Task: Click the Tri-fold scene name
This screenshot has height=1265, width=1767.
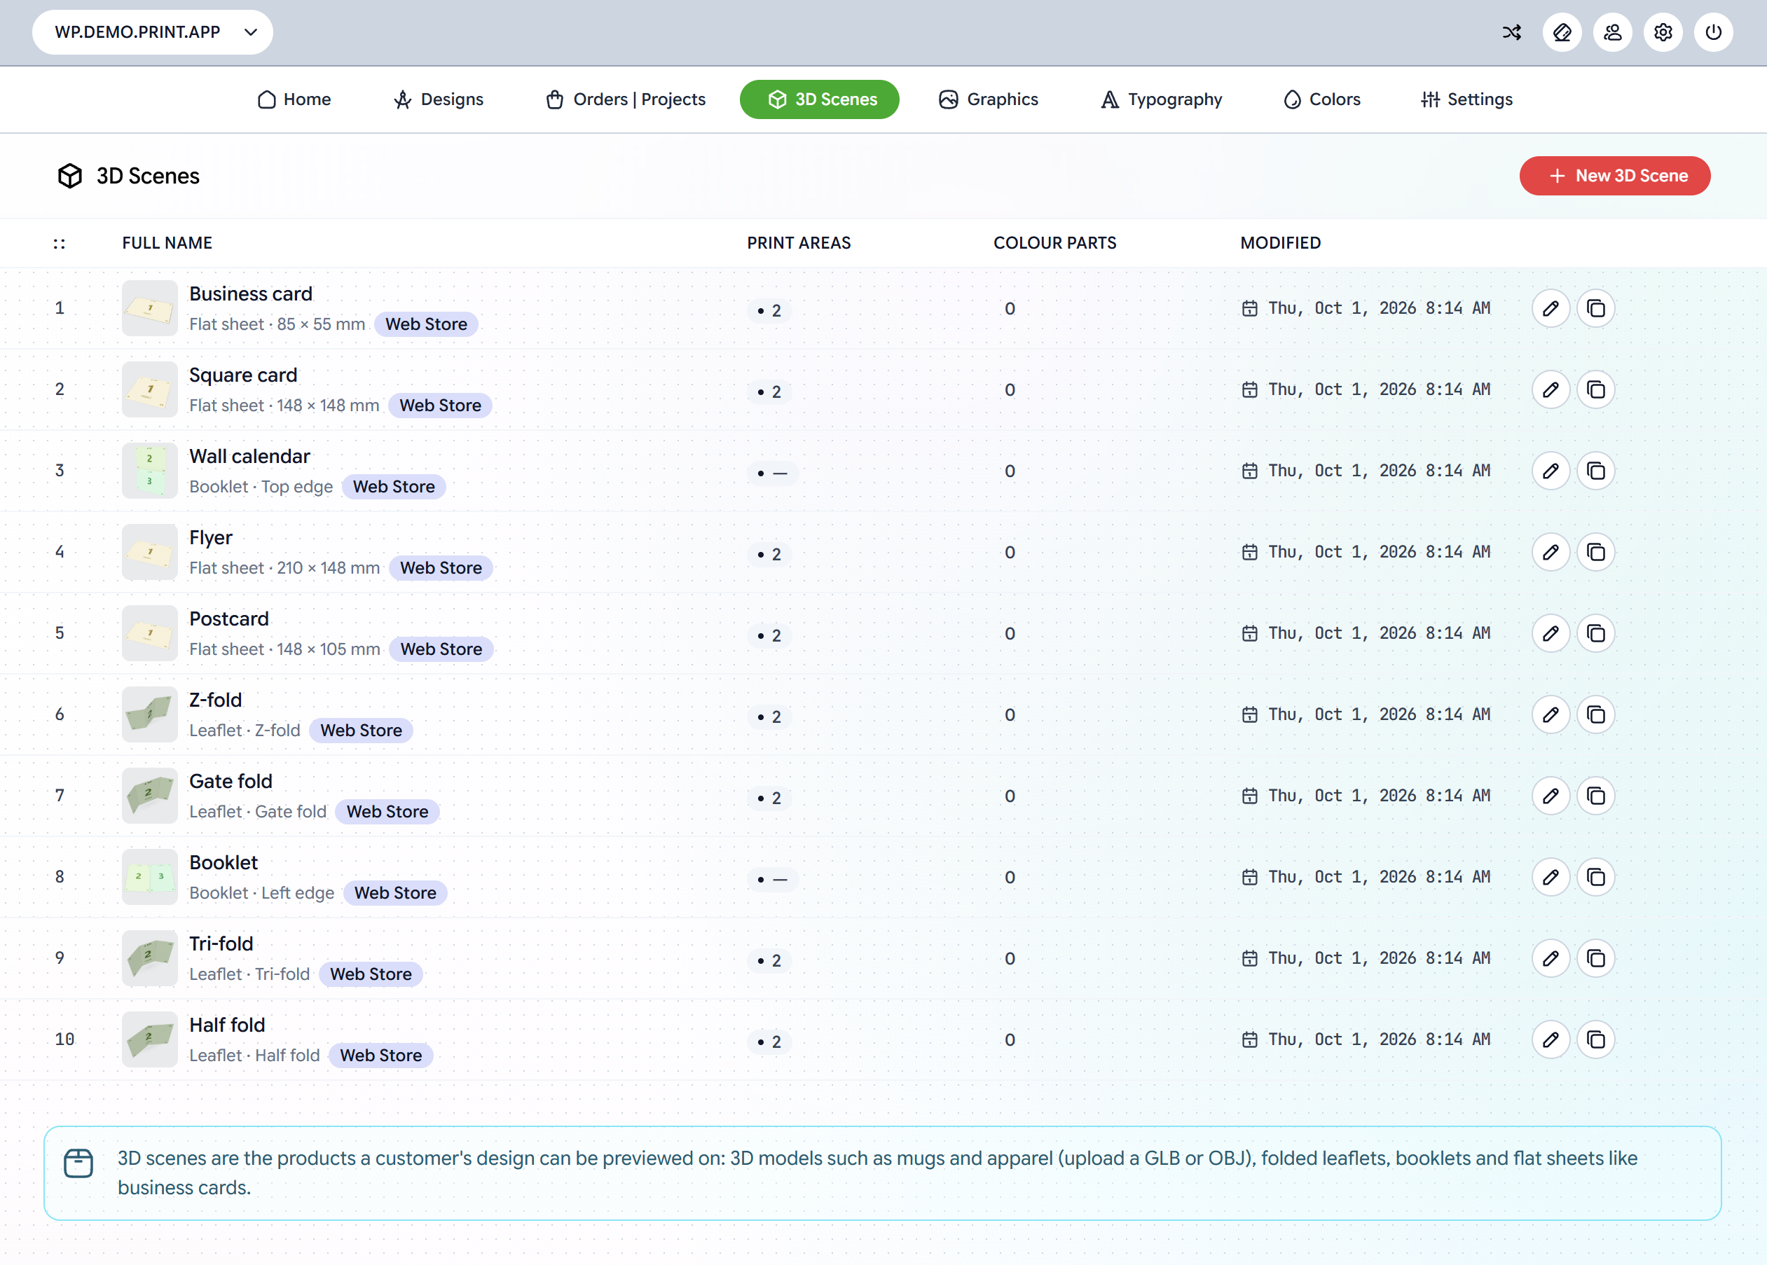Action: (221, 944)
